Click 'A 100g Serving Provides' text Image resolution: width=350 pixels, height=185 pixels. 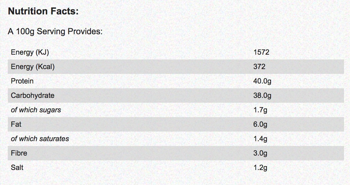[55, 32]
